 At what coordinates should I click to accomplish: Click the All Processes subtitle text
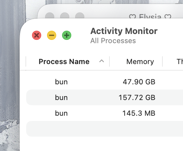pyautogui.click(x=113, y=41)
